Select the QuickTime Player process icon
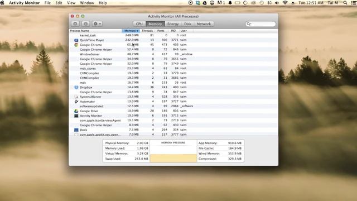 [x=76, y=40]
